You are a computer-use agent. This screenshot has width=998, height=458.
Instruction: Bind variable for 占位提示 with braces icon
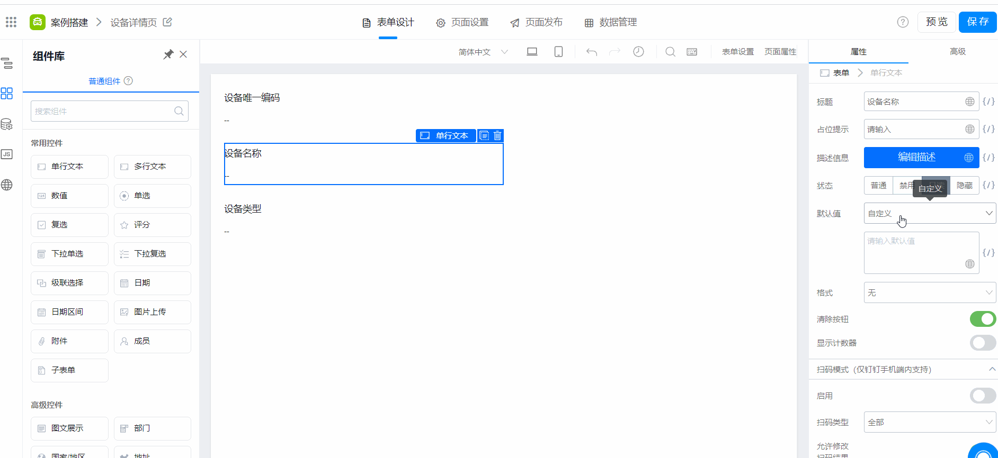coord(988,129)
